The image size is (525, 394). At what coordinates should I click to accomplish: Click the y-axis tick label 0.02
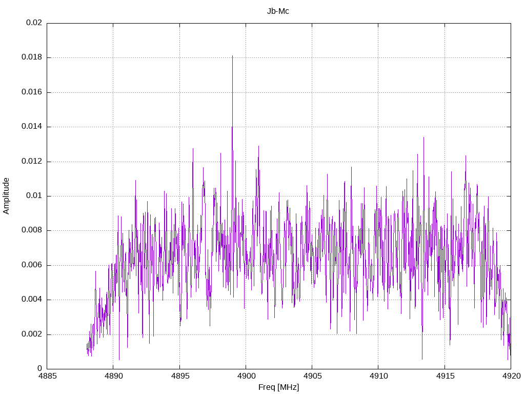click(x=34, y=23)
